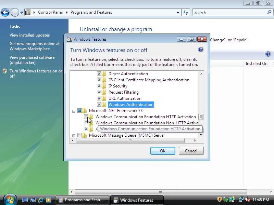Select Programs and Features breadcrumb
This screenshot has height=205, width=274.
(x=91, y=12)
